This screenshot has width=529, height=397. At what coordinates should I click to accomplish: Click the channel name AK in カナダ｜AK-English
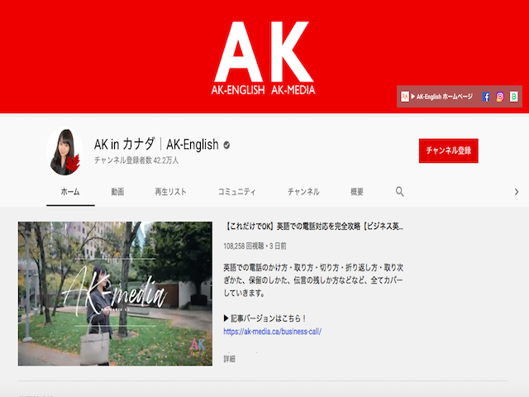(156, 145)
